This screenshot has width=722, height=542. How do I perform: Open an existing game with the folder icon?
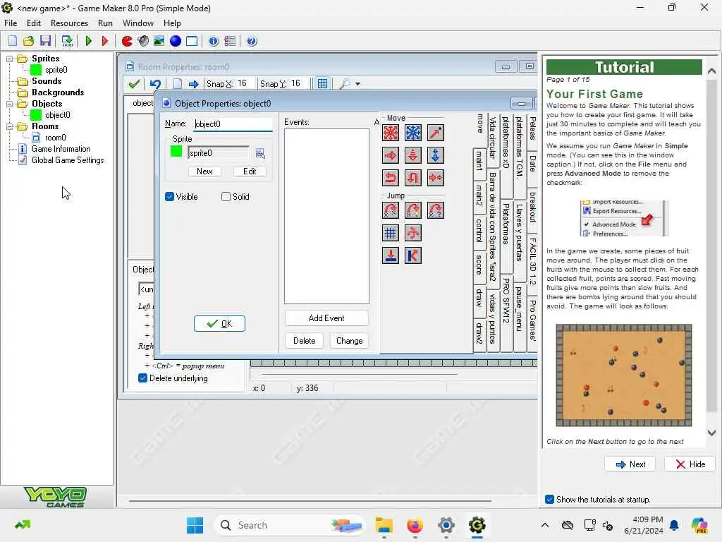pyautogui.click(x=28, y=41)
